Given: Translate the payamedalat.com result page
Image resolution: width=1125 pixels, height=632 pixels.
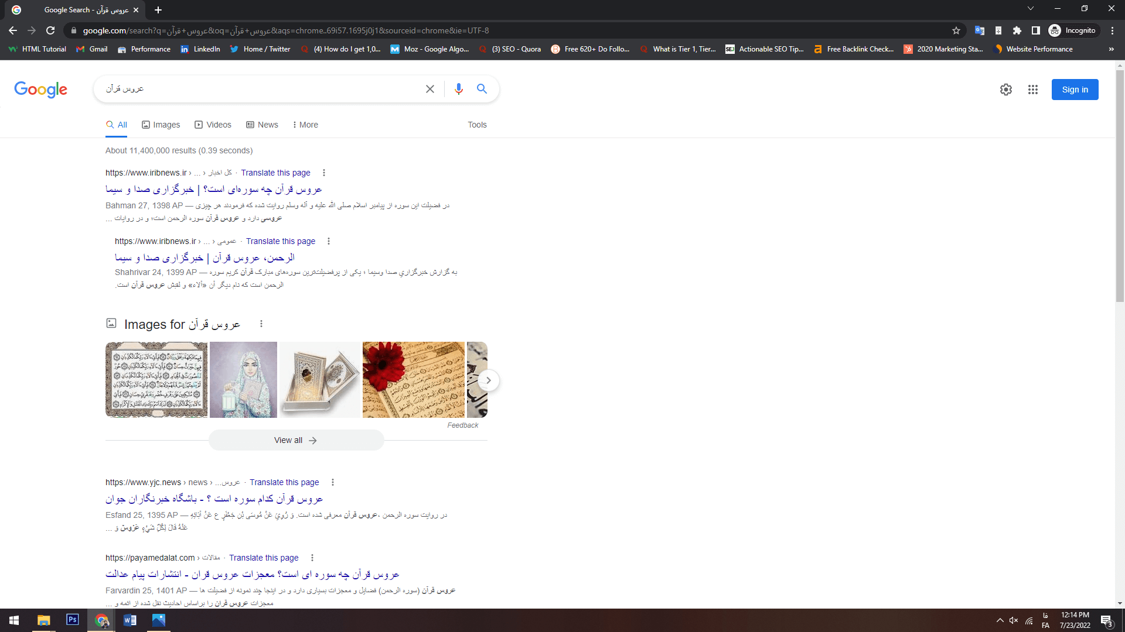Looking at the screenshot, I should tap(264, 558).
